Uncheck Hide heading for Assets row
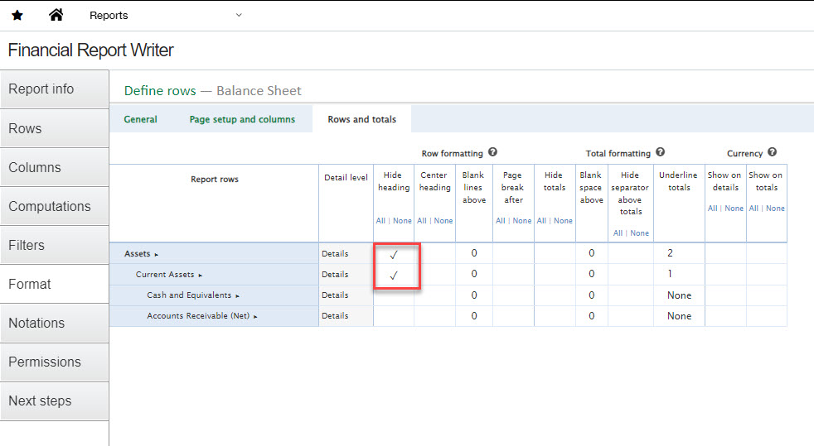Screen dimensions: 814x446 (x=394, y=254)
